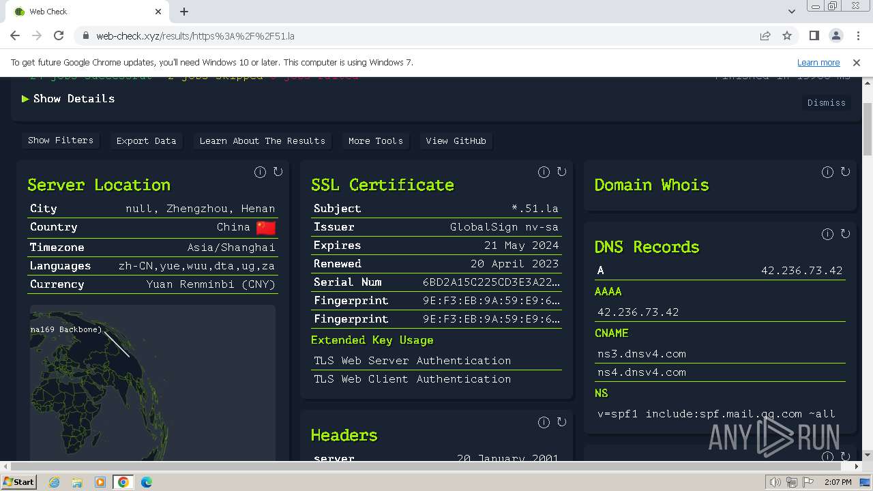The width and height of the screenshot is (873, 491).
Task: Select ns3.dnsv4.com record
Action: coord(642,354)
